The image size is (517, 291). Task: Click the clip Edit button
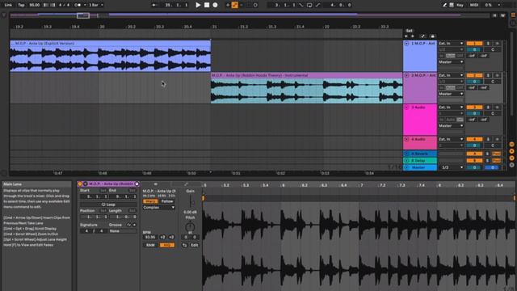tap(195, 245)
